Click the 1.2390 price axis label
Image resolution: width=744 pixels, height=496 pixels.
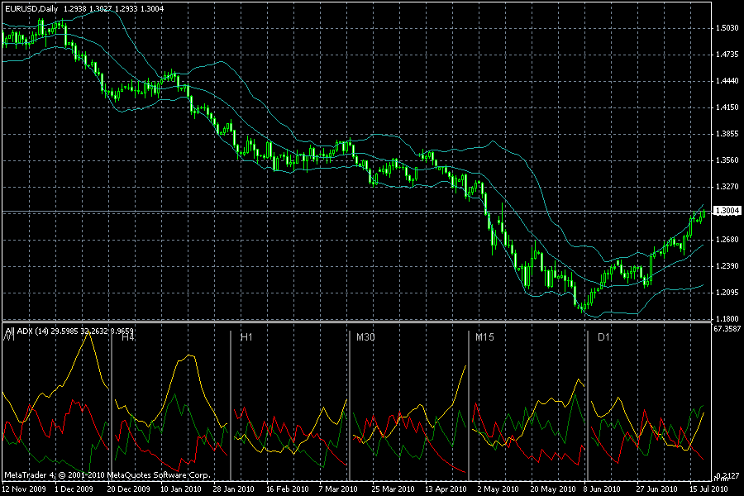pyautogui.click(x=727, y=266)
